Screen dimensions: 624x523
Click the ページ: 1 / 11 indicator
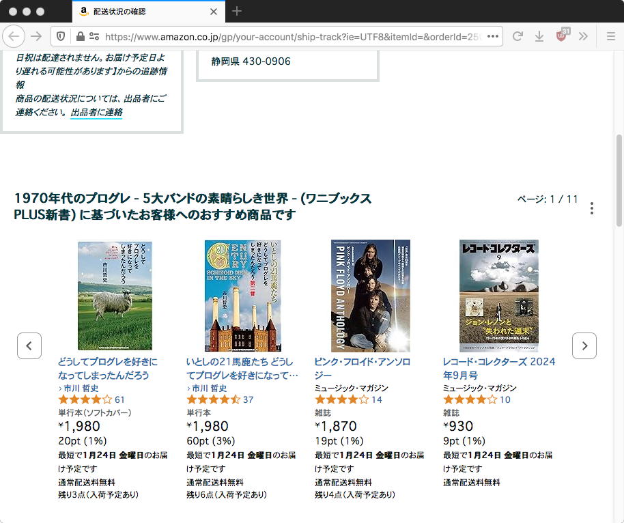tap(547, 199)
